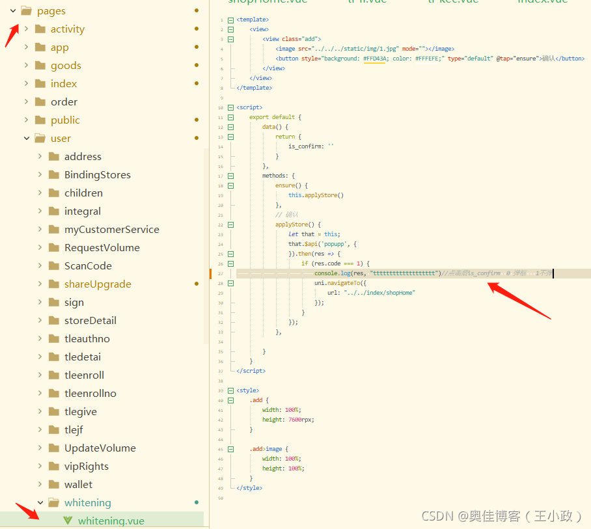
Task: Click the Vue icon of whitening.vue
Action: pos(68,521)
